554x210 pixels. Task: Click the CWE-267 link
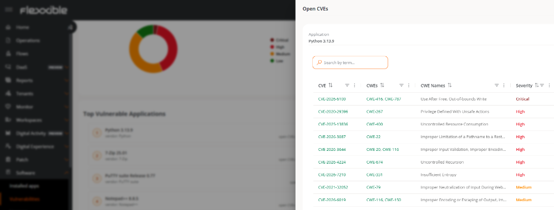(x=374, y=112)
